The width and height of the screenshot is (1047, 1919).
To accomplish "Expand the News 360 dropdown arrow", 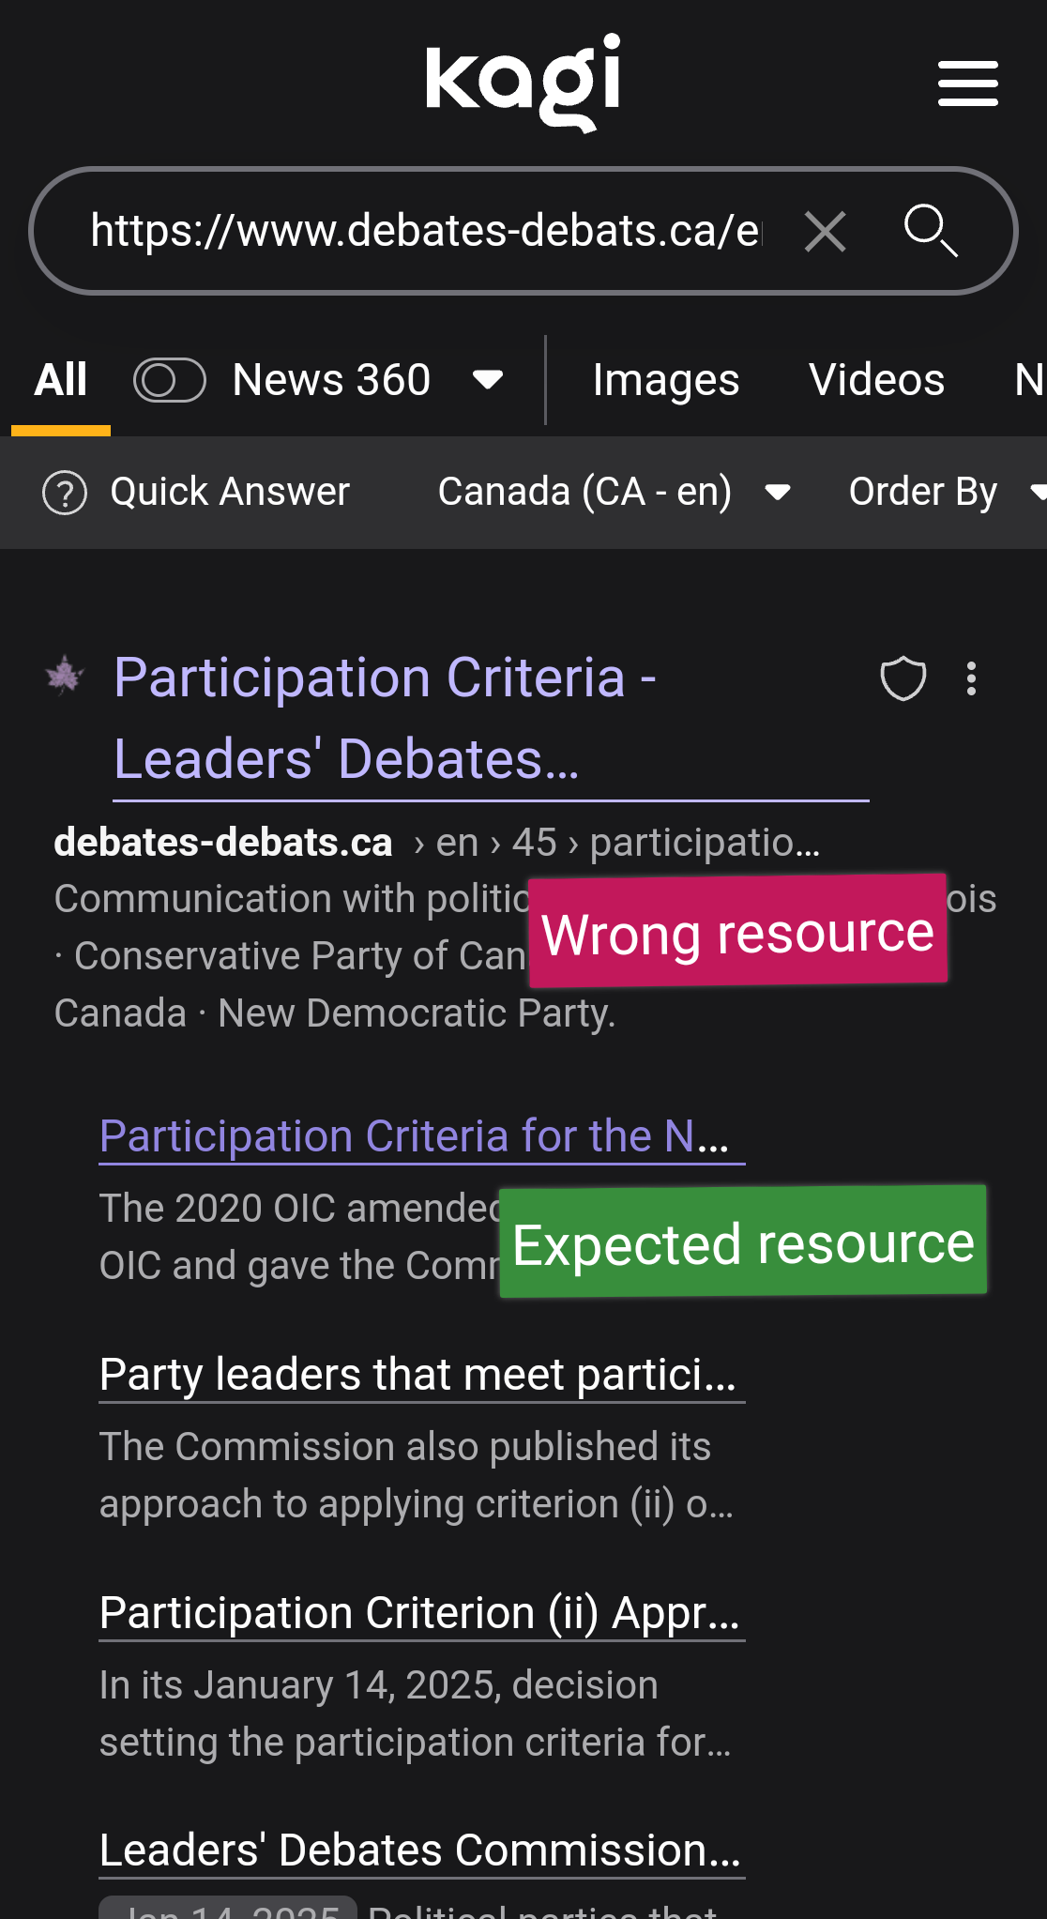I will pyautogui.click(x=488, y=380).
